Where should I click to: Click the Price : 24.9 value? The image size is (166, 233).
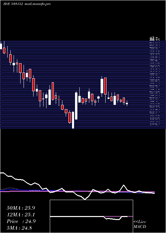click(21, 221)
